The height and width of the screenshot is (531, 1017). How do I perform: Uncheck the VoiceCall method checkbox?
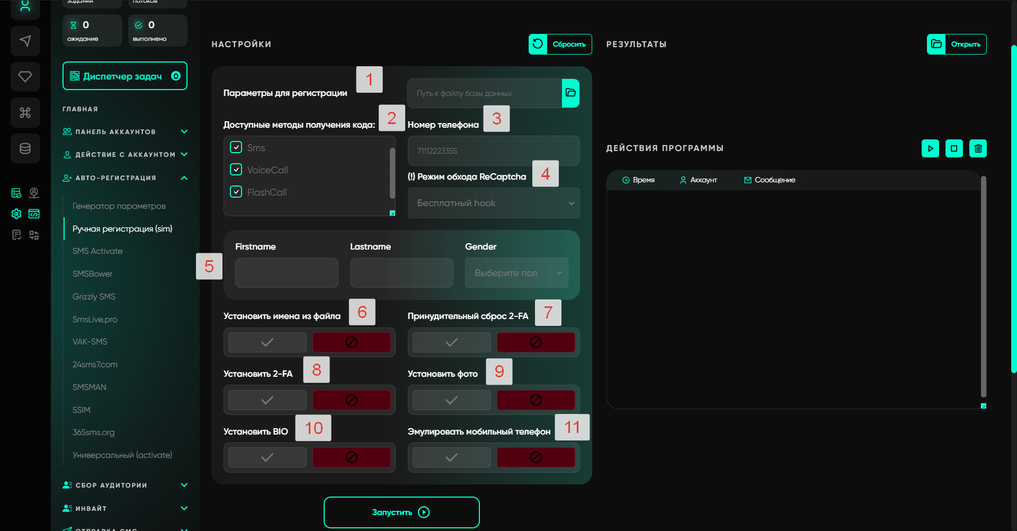coord(236,170)
